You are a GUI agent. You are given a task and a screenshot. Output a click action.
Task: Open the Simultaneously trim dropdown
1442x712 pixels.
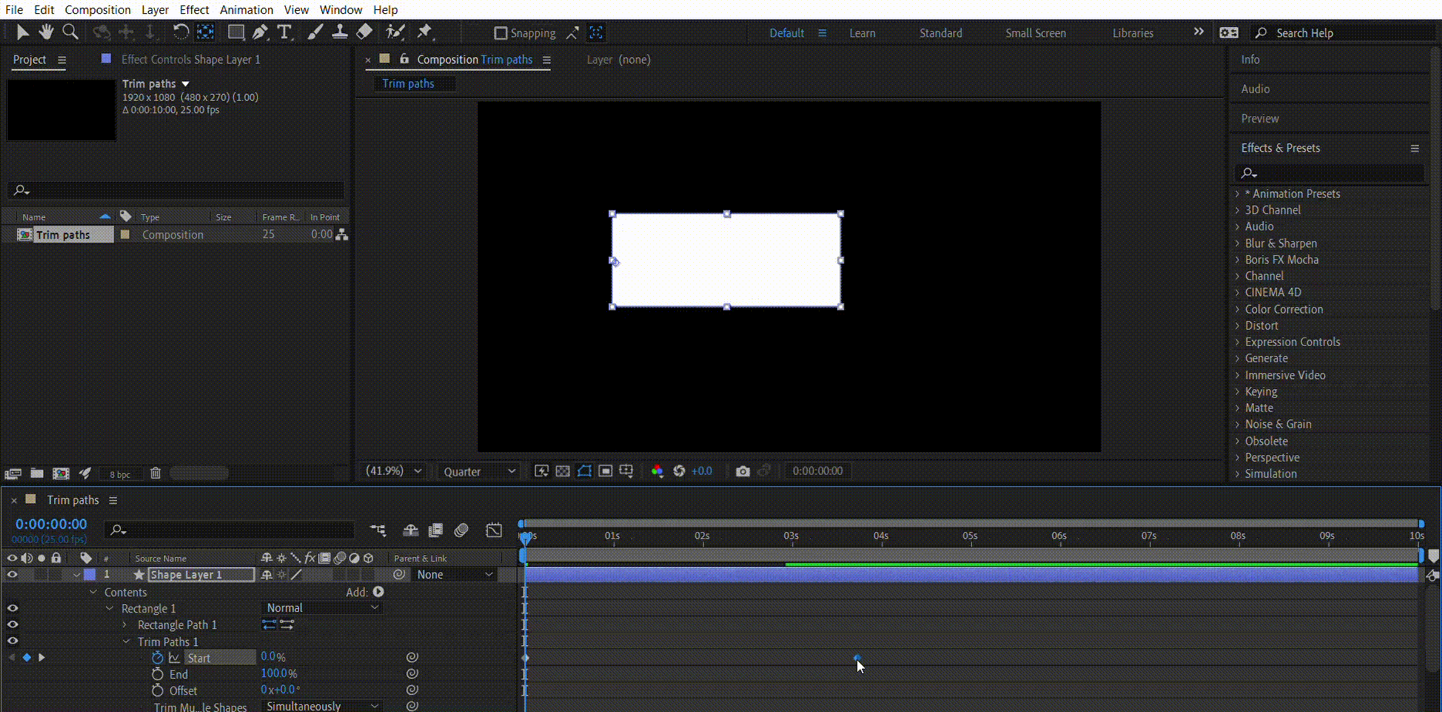pos(322,706)
